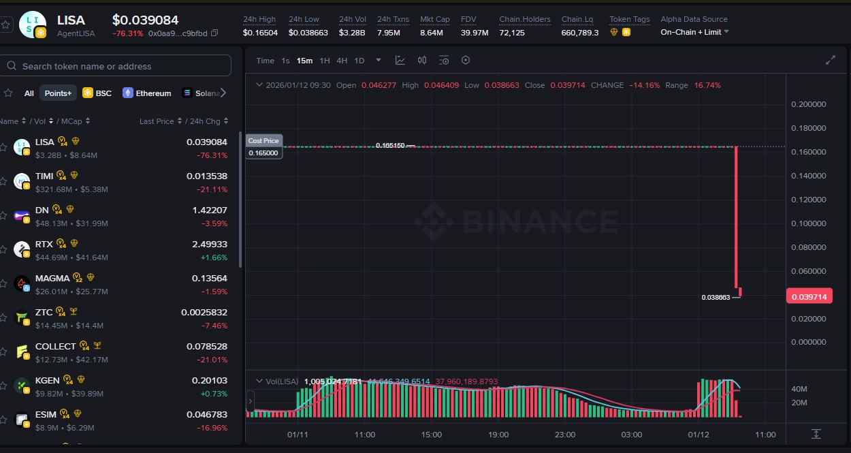Viewport: 851px width, 453px height.
Task: Change the candlestick chart style
Action: click(422, 61)
